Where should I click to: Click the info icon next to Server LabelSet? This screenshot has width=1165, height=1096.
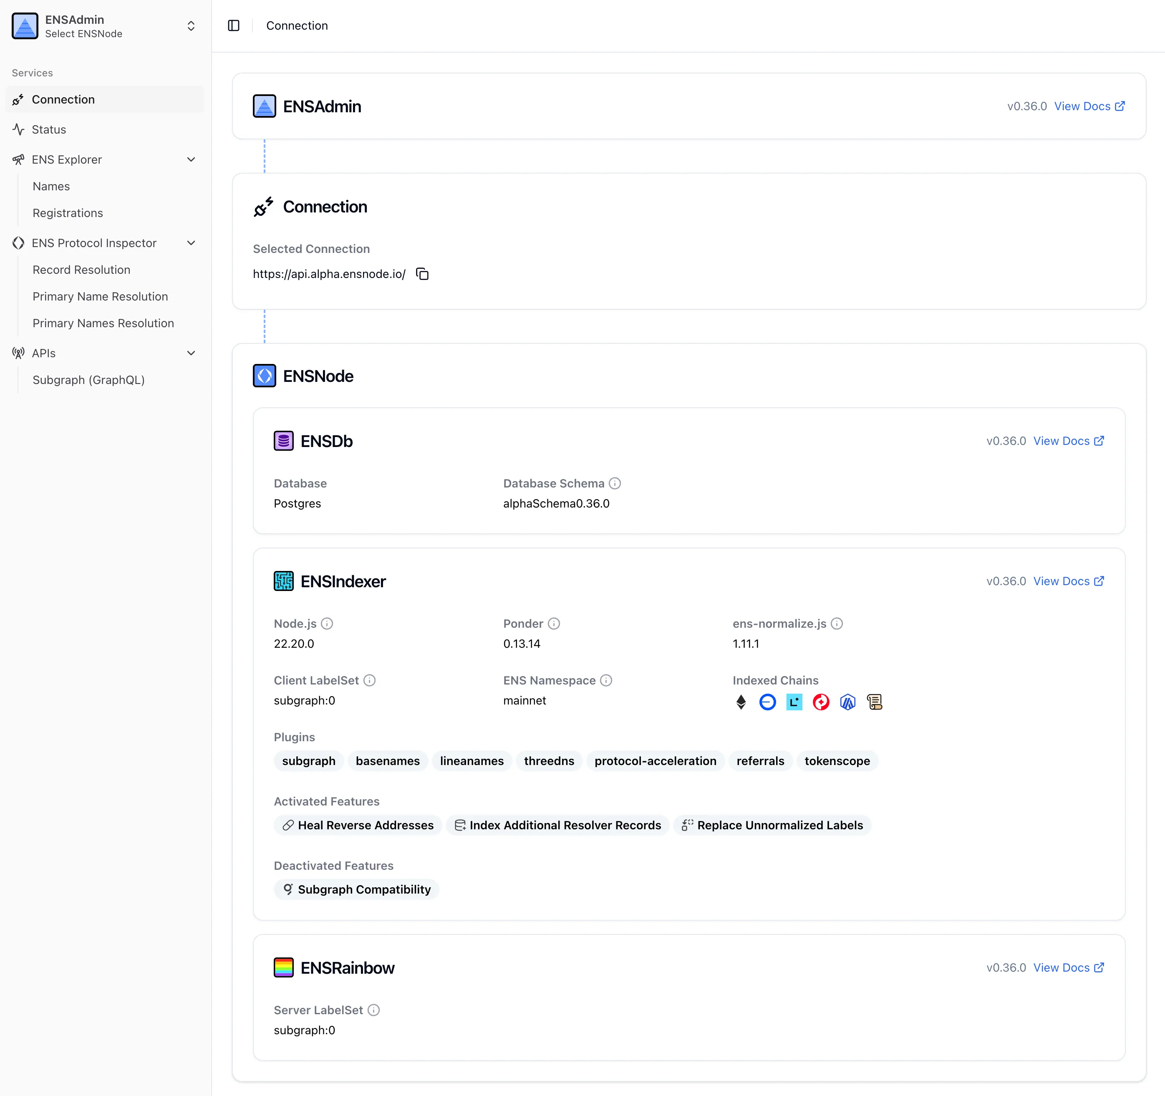coord(373,1010)
